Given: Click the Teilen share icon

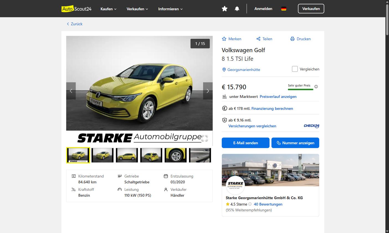Looking at the screenshot, I should (x=258, y=39).
